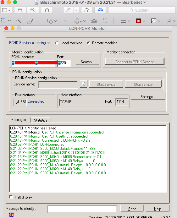Toggle the markup toolbox icon
The image size is (177, 218).
[x=100, y=10]
